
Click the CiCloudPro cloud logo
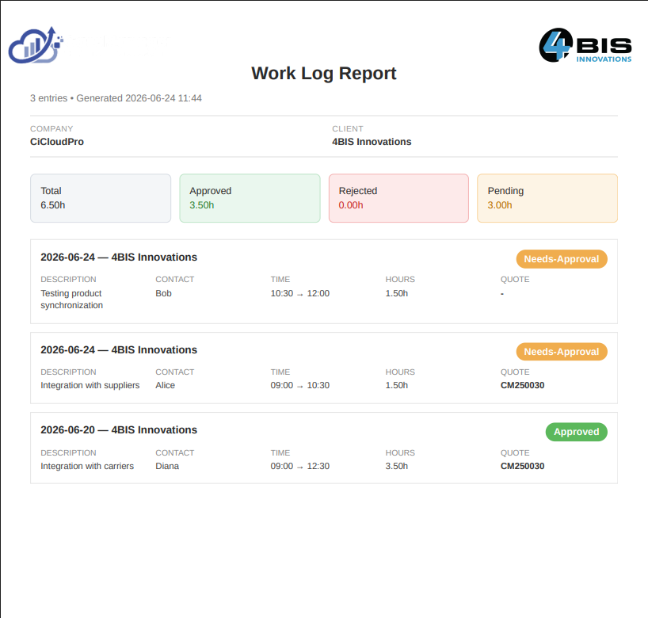pos(36,45)
